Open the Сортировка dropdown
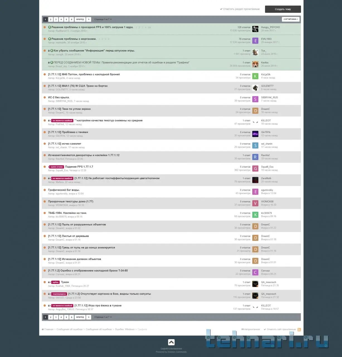The width and height of the screenshot is (342, 357). (x=291, y=19)
